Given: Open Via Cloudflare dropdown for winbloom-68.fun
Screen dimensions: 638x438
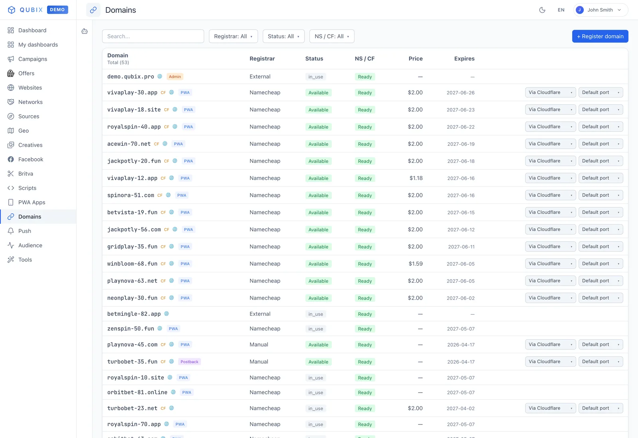Looking at the screenshot, I should pyautogui.click(x=550, y=264).
